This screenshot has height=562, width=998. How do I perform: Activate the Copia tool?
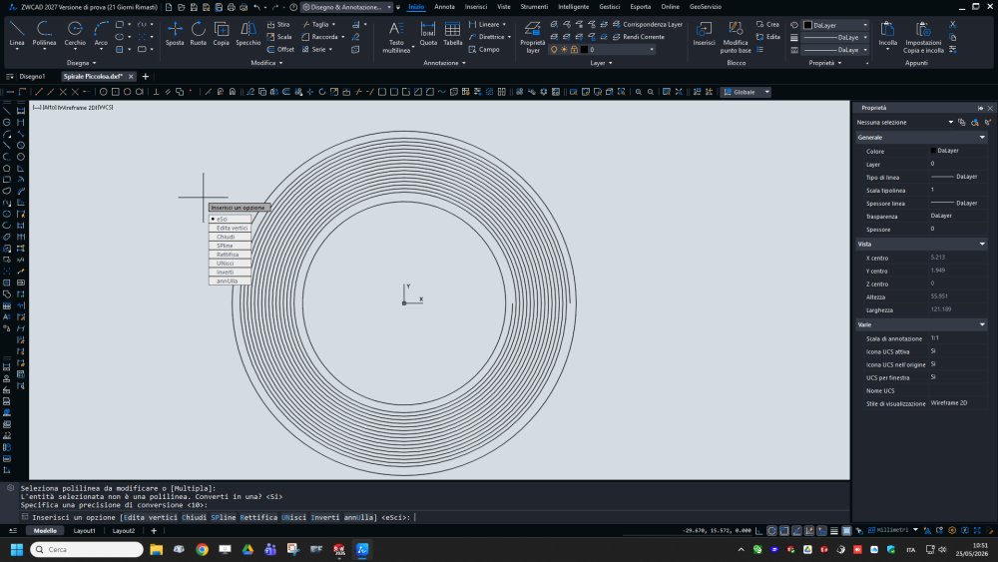[x=221, y=33]
